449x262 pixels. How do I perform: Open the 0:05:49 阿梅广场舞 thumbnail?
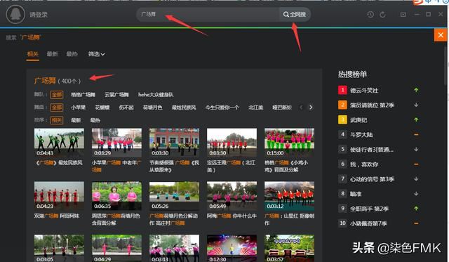pos(232,196)
